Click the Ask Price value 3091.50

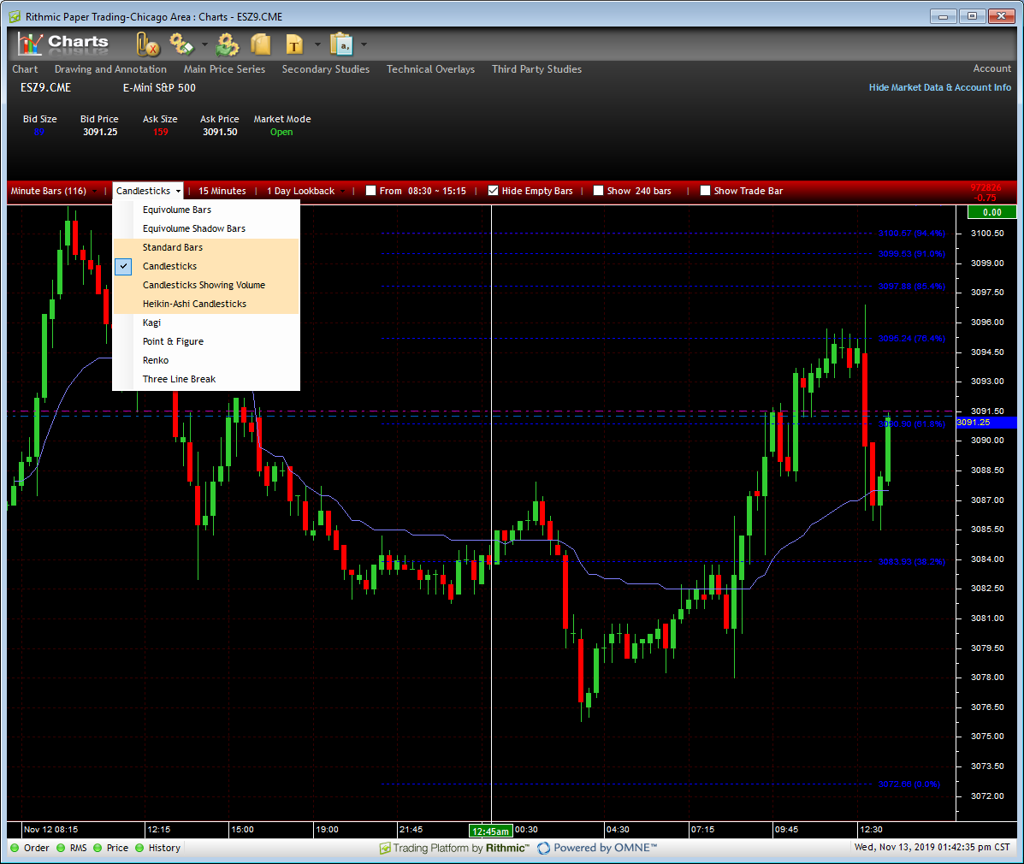click(x=220, y=132)
